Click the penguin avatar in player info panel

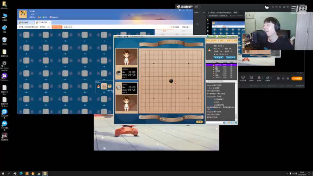point(209,49)
